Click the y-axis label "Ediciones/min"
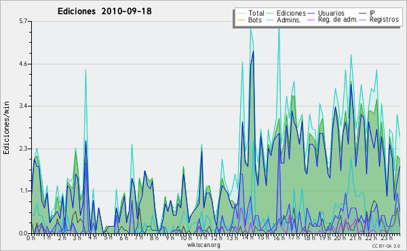Image resolution: width=407 pixels, height=251 pixels. [x=6, y=128]
